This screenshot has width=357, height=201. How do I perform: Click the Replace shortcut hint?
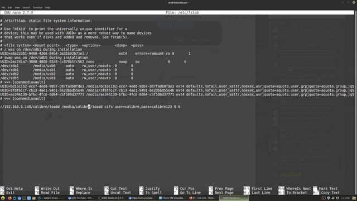(80, 193)
